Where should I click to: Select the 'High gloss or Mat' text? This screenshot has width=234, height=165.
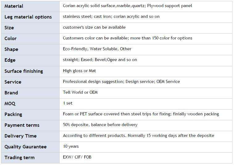[79, 71]
